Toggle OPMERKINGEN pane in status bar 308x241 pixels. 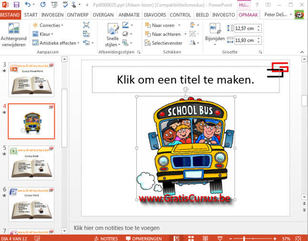click(x=144, y=239)
